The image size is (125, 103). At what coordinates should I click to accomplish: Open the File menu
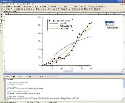click(x=4, y=4)
